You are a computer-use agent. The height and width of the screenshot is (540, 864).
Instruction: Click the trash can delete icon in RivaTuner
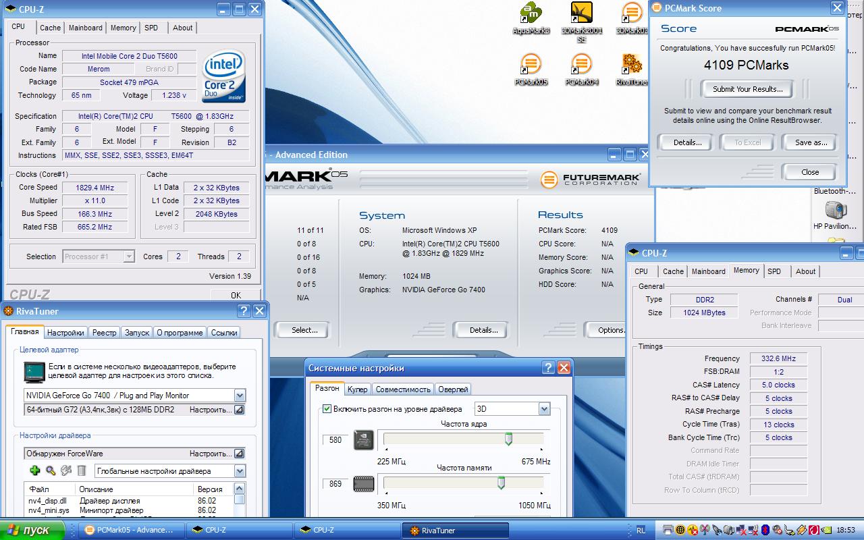click(82, 470)
